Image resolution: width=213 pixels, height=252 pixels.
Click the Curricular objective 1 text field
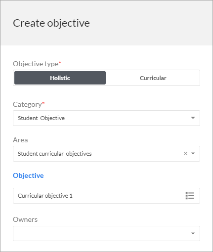pos(106,196)
